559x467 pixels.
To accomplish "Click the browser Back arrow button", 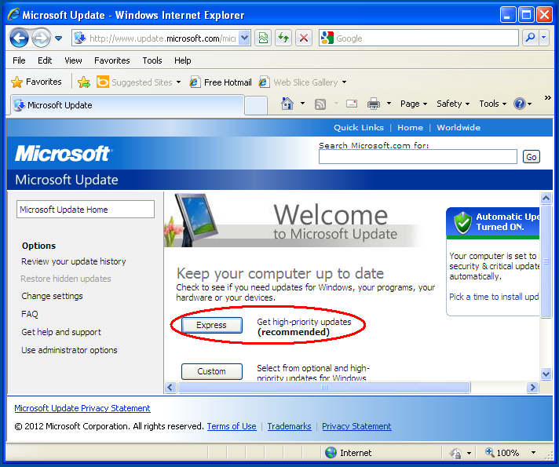I will [x=19, y=38].
